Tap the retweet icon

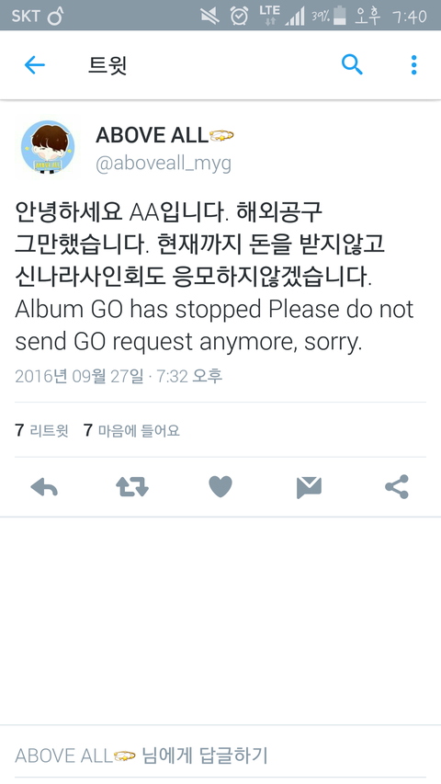pyautogui.click(x=132, y=486)
